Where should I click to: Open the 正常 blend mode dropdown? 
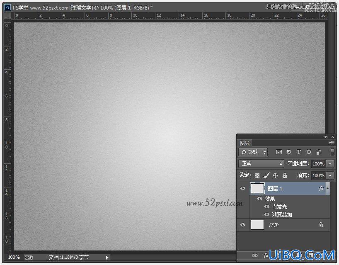261,163
